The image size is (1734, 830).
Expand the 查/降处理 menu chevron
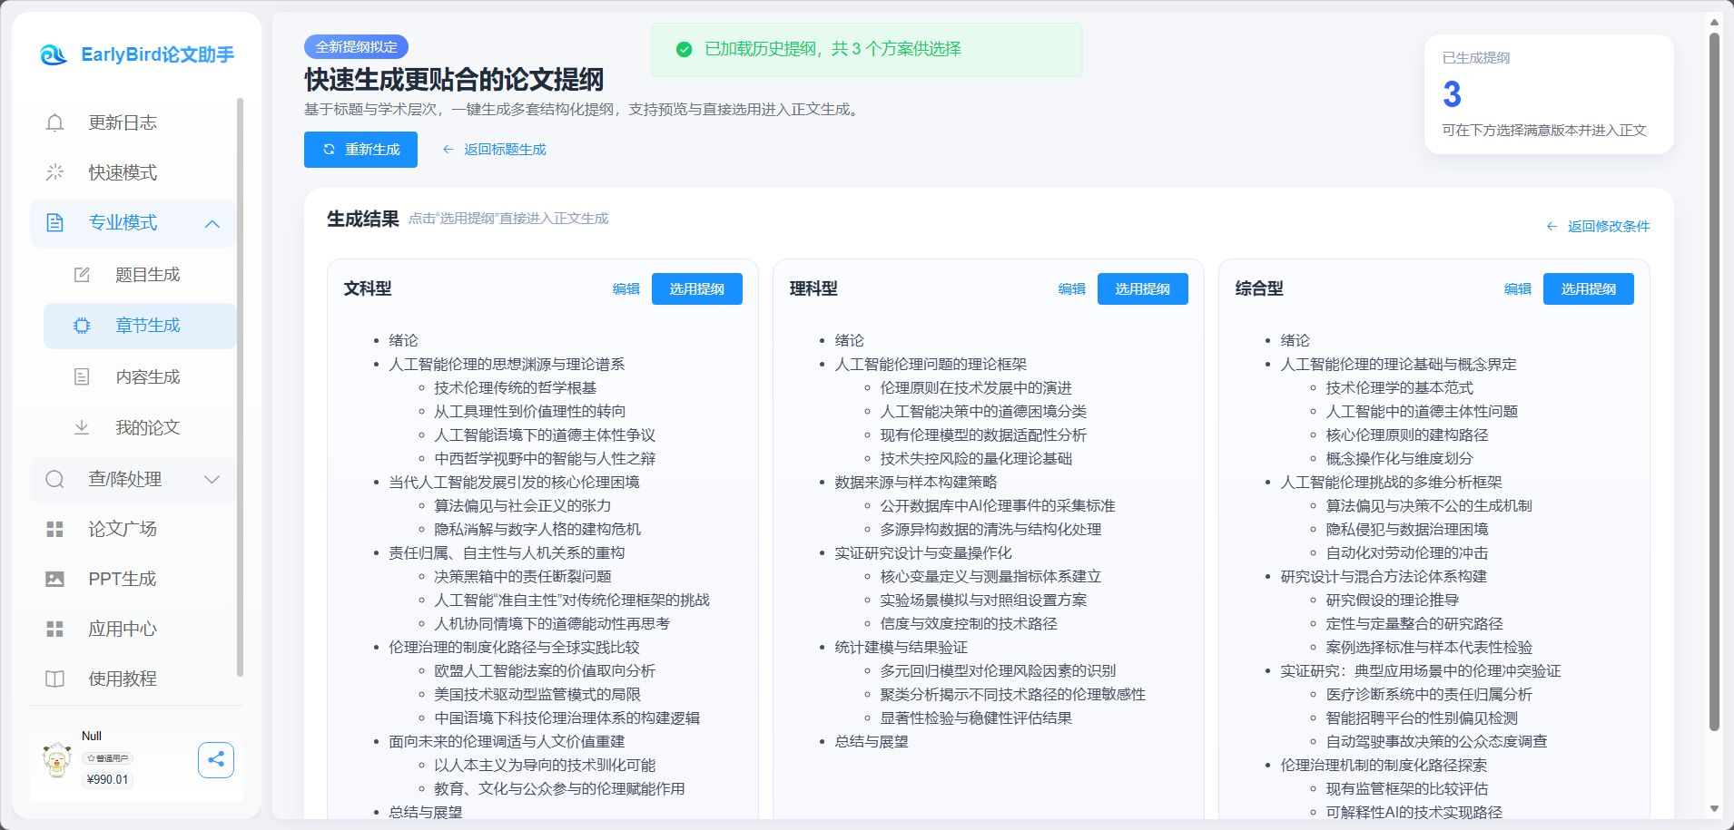click(x=212, y=479)
